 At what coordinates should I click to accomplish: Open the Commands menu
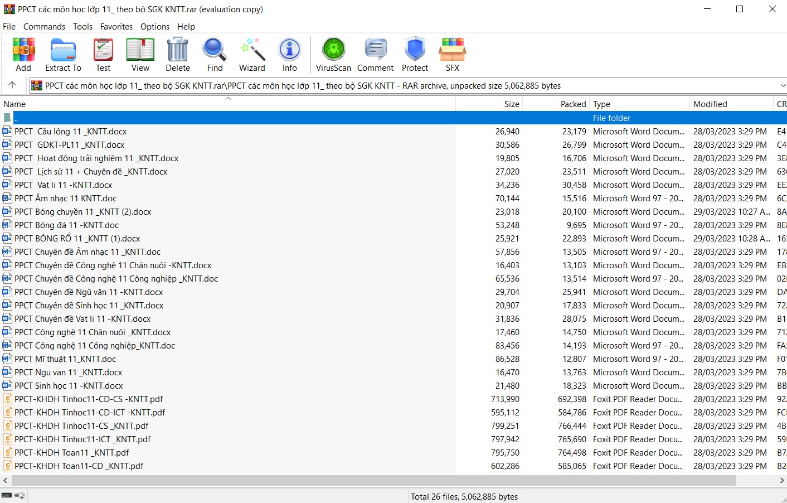point(44,27)
